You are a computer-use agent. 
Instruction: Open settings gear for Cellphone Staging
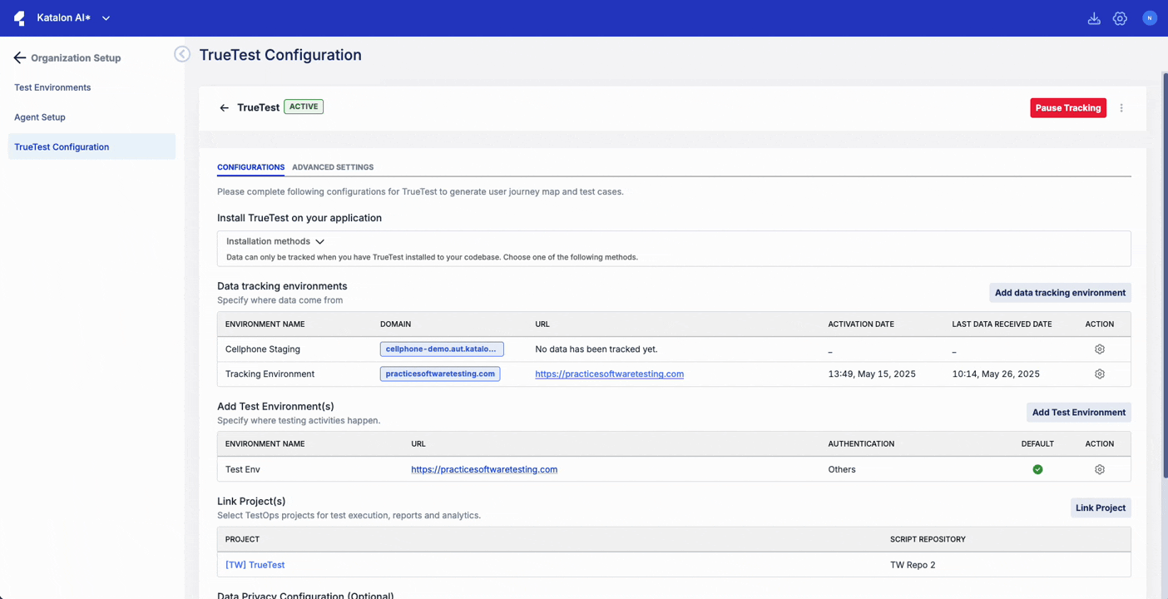click(1100, 349)
